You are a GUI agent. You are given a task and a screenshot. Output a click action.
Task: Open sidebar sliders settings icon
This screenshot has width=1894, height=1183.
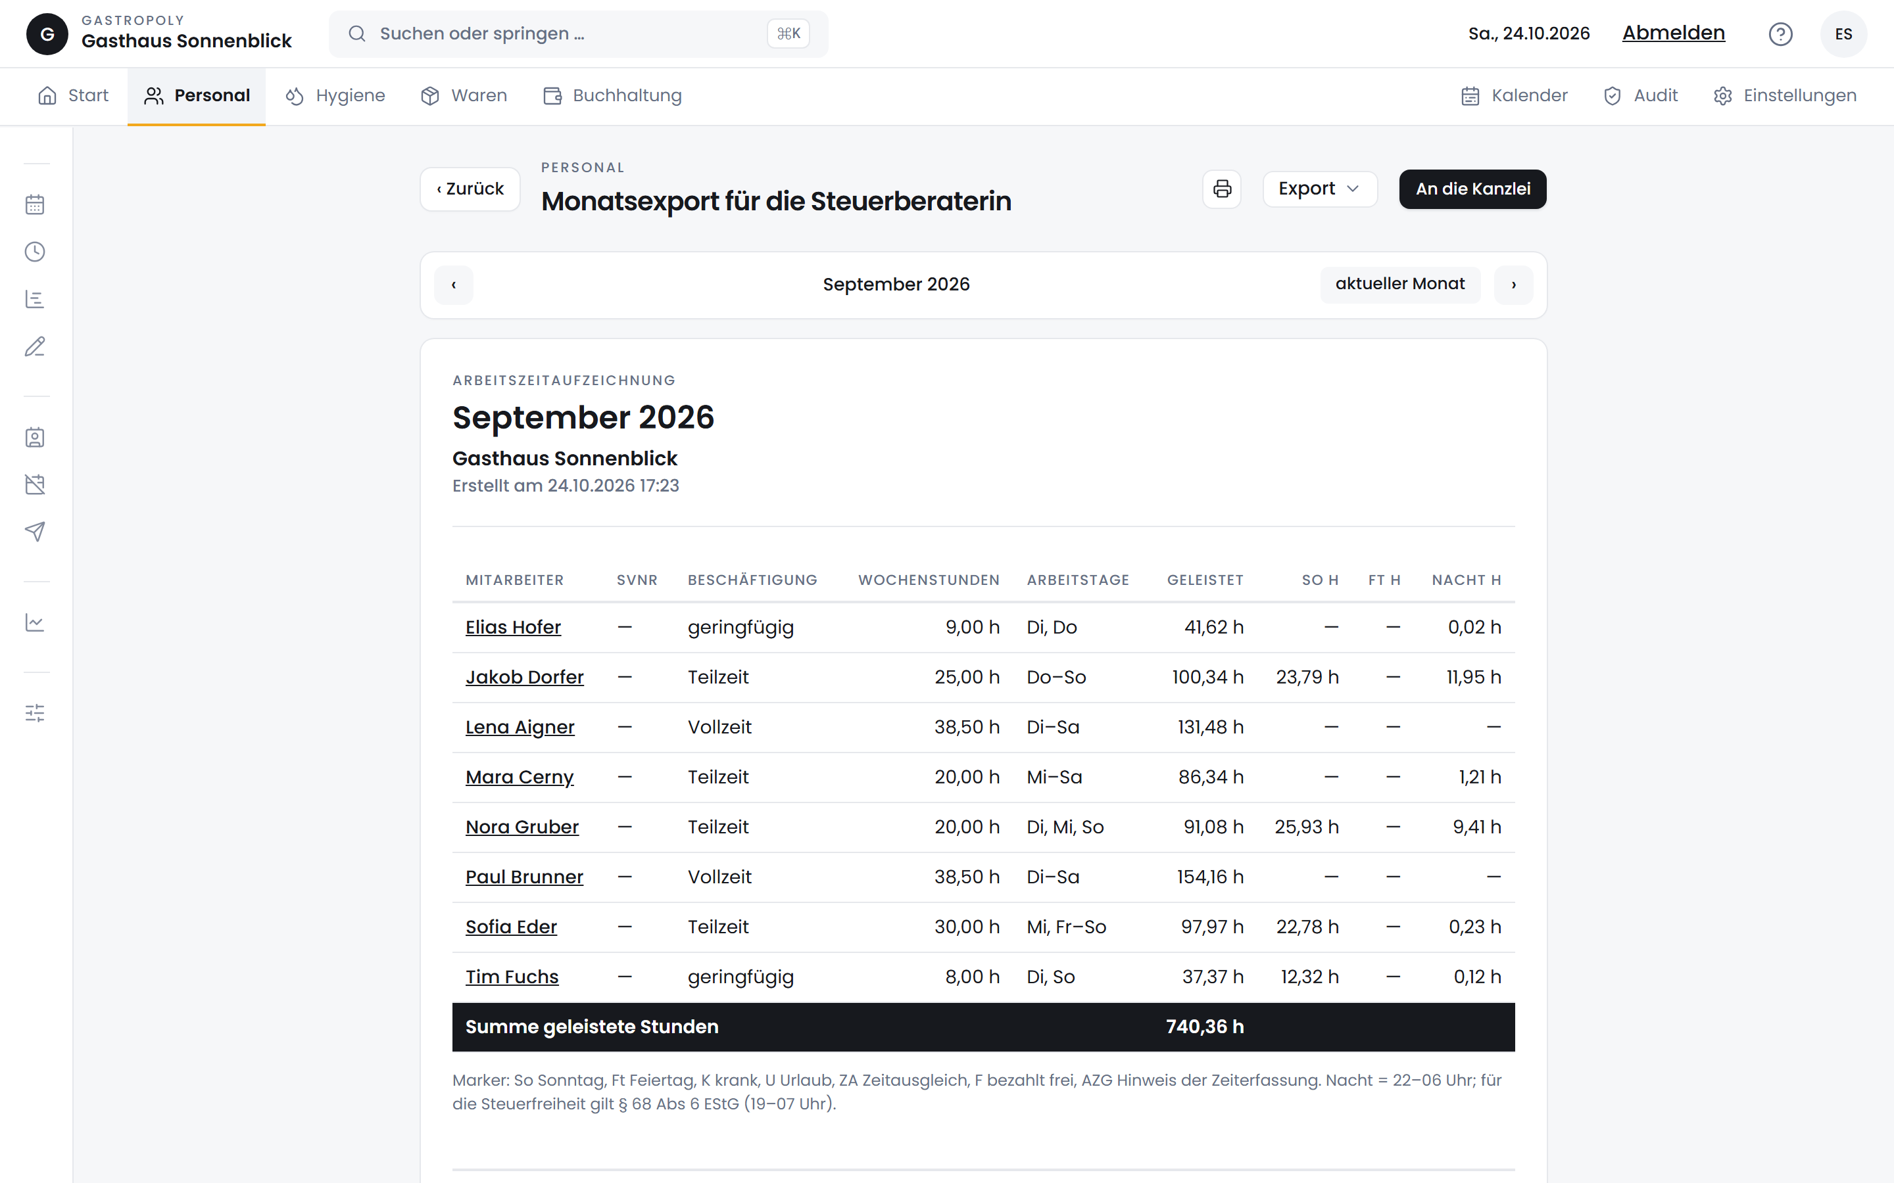(x=34, y=713)
